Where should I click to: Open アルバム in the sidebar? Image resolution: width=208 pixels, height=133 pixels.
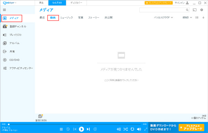[18, 43]
